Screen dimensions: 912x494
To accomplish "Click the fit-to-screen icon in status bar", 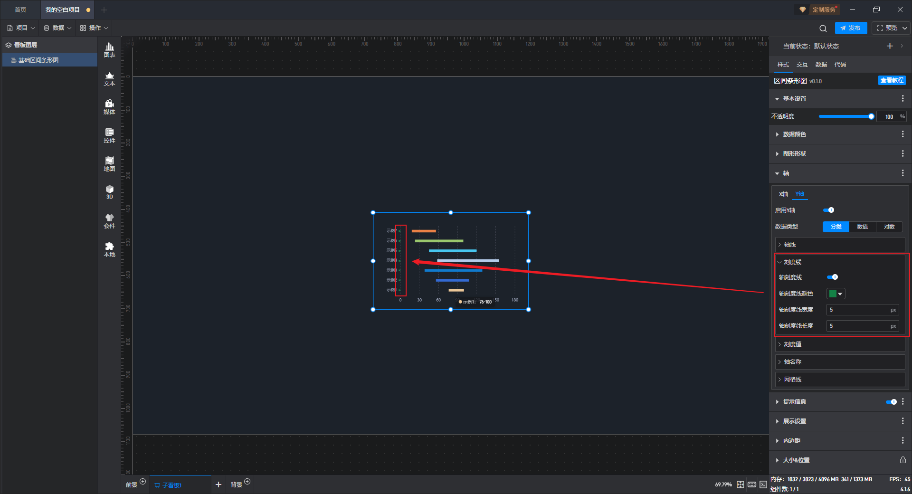I will [x=741, y=484].
